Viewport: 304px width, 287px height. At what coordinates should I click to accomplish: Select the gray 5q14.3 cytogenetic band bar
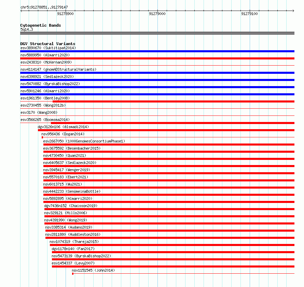(157, 33)
